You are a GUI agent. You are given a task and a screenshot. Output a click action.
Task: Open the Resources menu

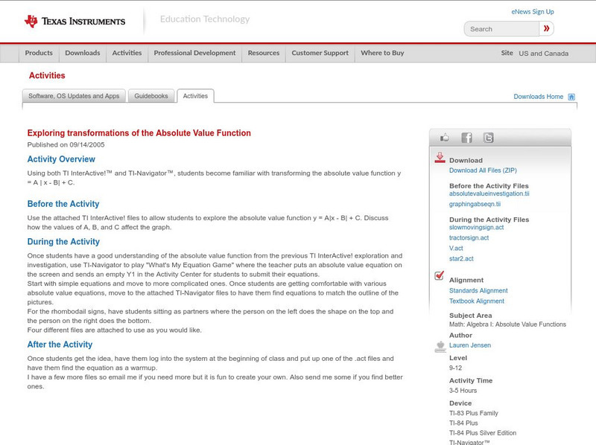tap(264, 53)
